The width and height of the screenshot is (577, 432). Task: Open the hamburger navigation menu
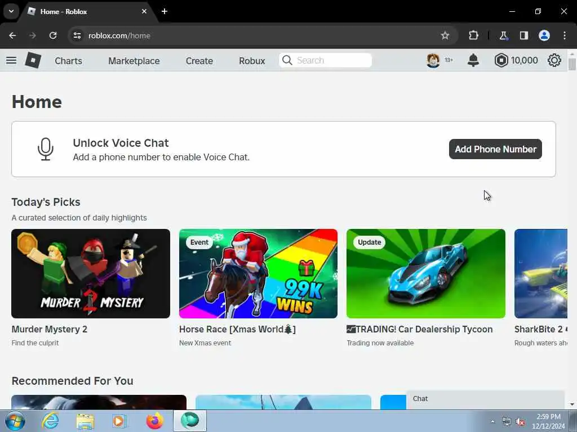[x=11, y=60]
